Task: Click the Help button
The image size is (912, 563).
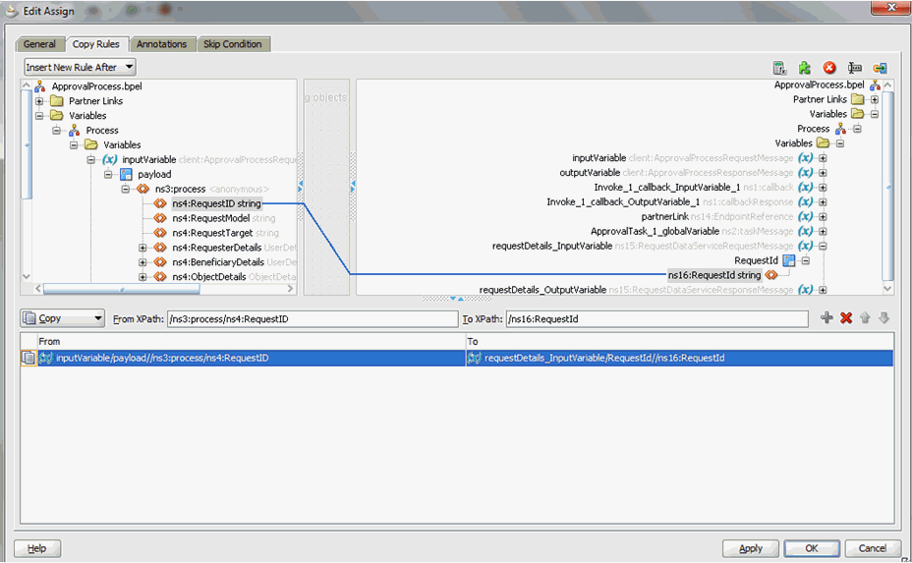Action: (x=37, y=548)
